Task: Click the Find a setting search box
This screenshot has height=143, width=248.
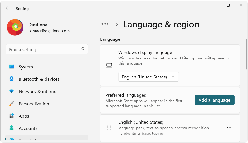Action: [x=47, y=49]
